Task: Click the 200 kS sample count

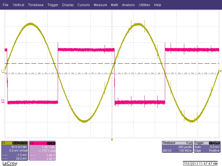Action: coord(167,151)
